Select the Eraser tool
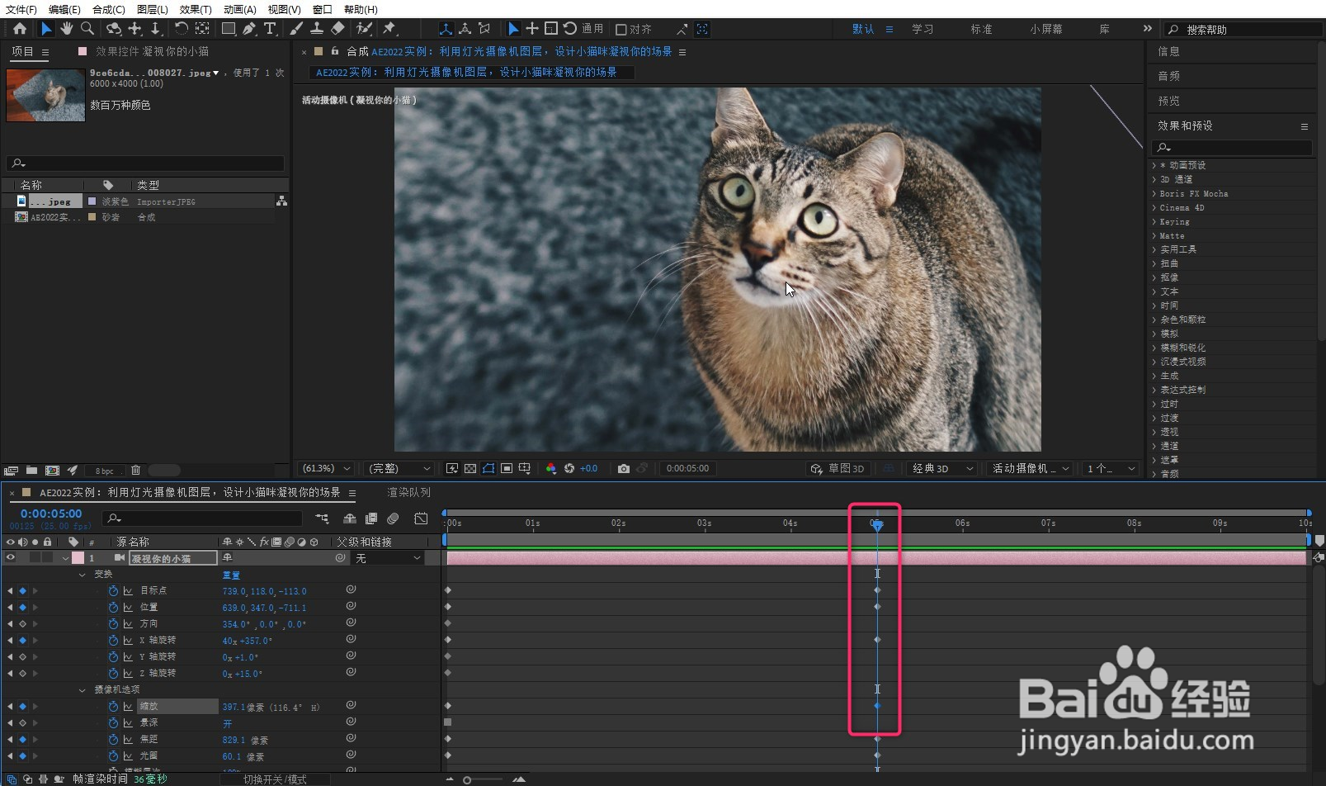 pyautogui.click(x=337, y=29)
